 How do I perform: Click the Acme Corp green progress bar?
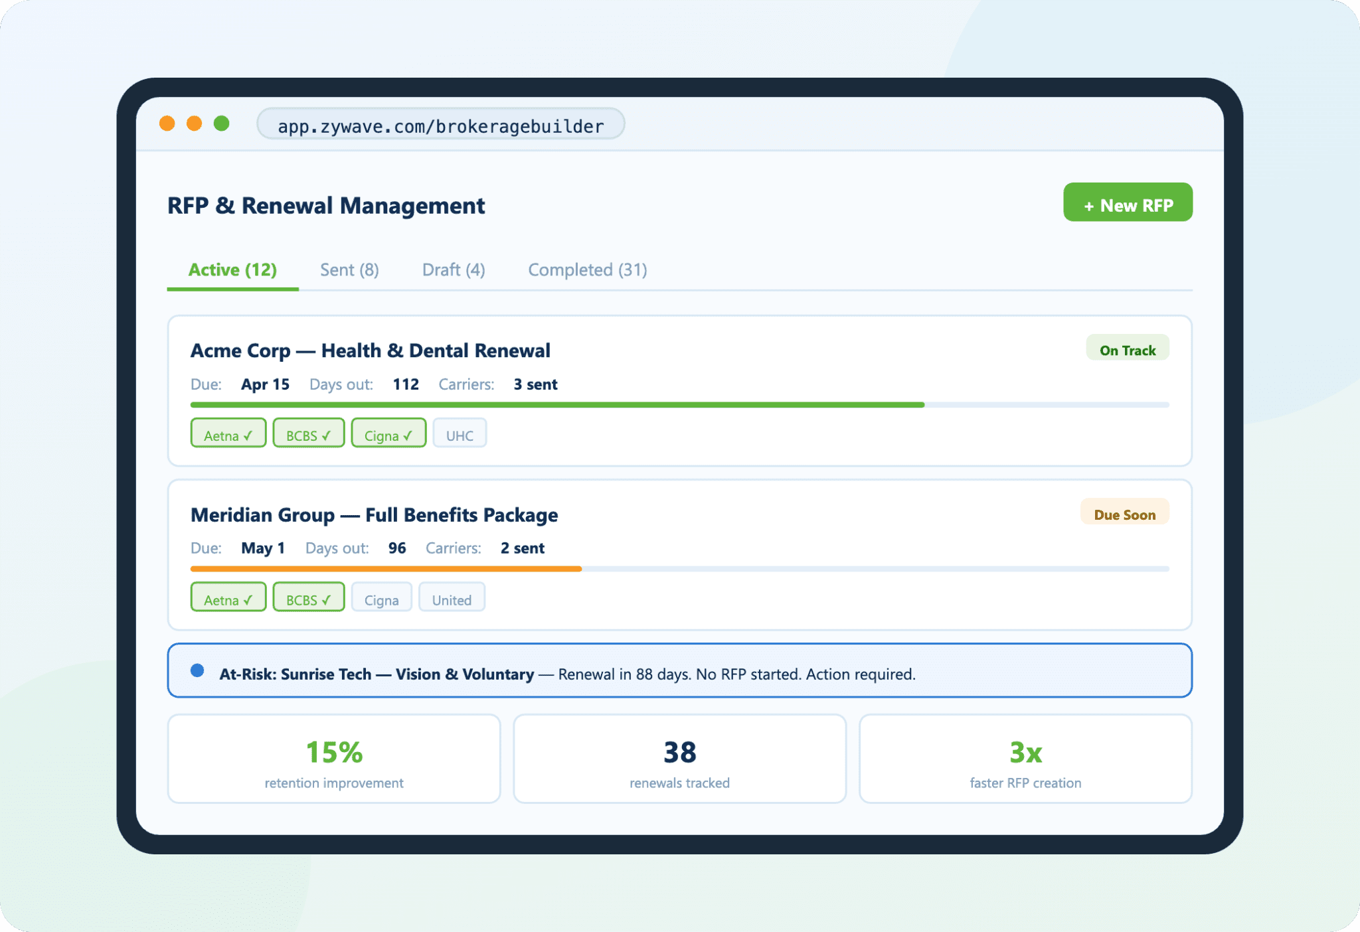[x=556, y=404]
